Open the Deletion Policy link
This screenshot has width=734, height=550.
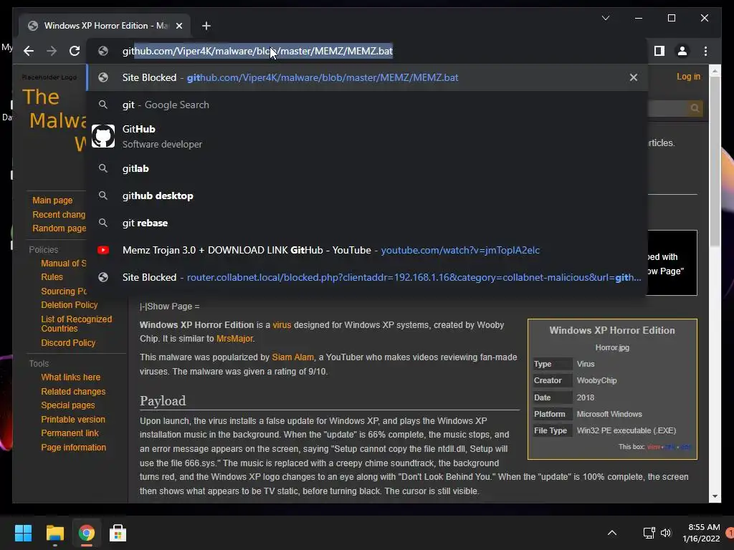click(70, 305)
